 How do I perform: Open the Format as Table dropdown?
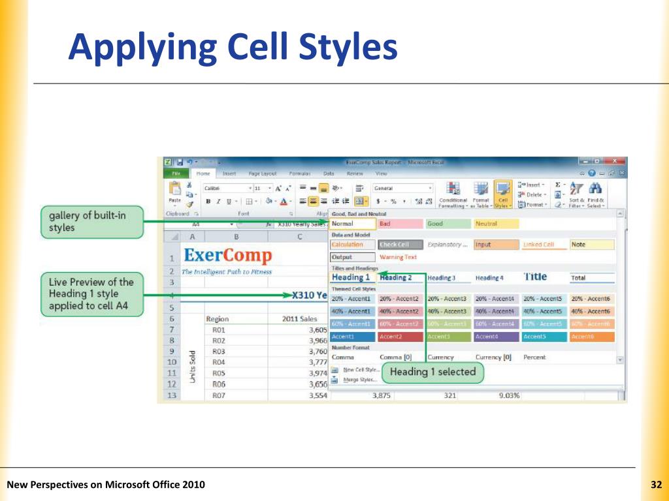pyautogui.click(x=481, y=194)
